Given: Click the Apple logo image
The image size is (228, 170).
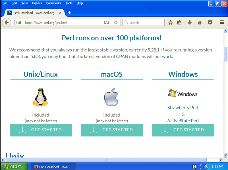Looking at the screenshot, I should pyautogui.click(x=111, y=97).
